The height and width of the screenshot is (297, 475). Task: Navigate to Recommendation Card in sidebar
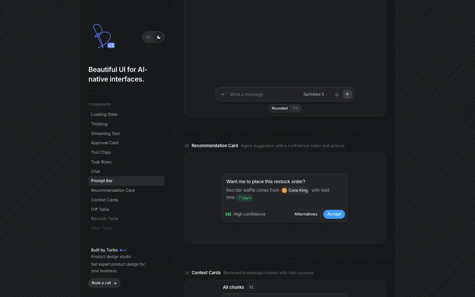coord(126,190)
